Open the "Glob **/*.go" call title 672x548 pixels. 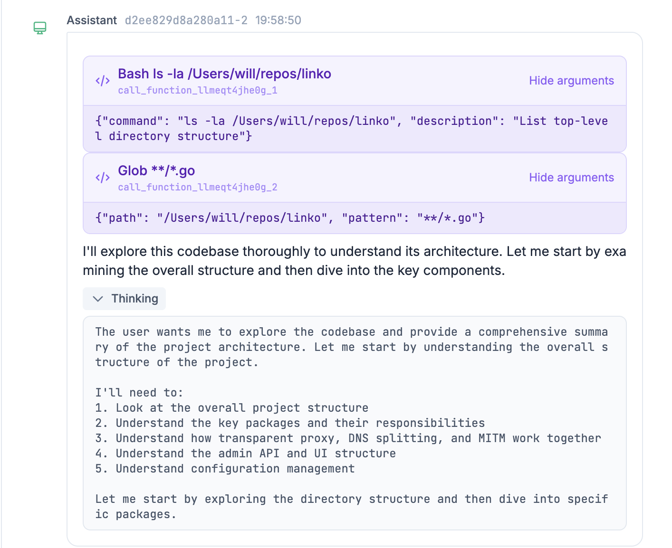point(156,171)
